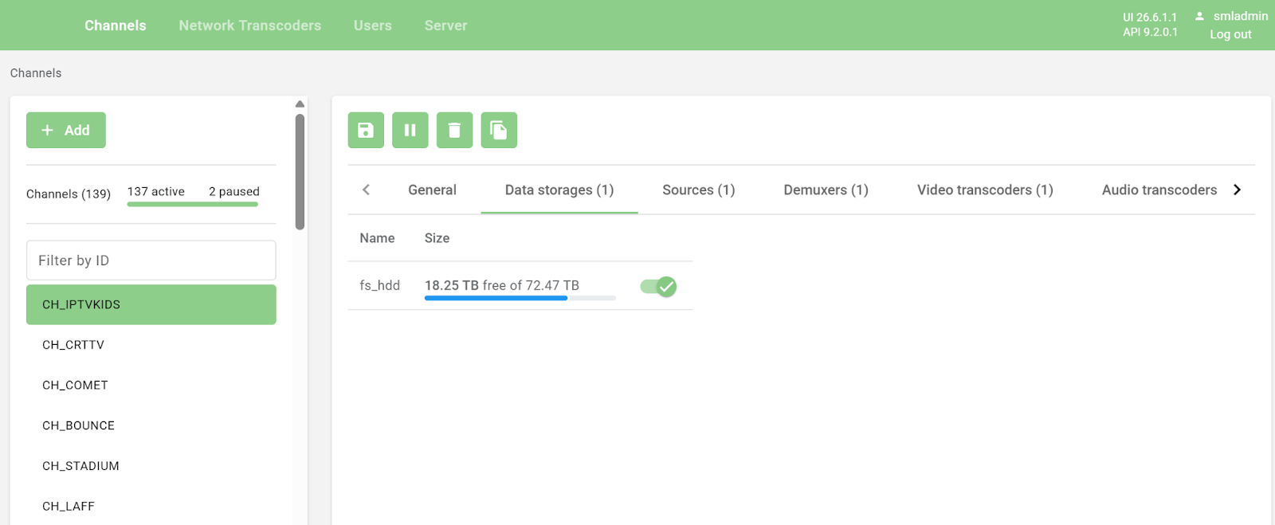Go to the Users menu page

(x=372, y=25)
